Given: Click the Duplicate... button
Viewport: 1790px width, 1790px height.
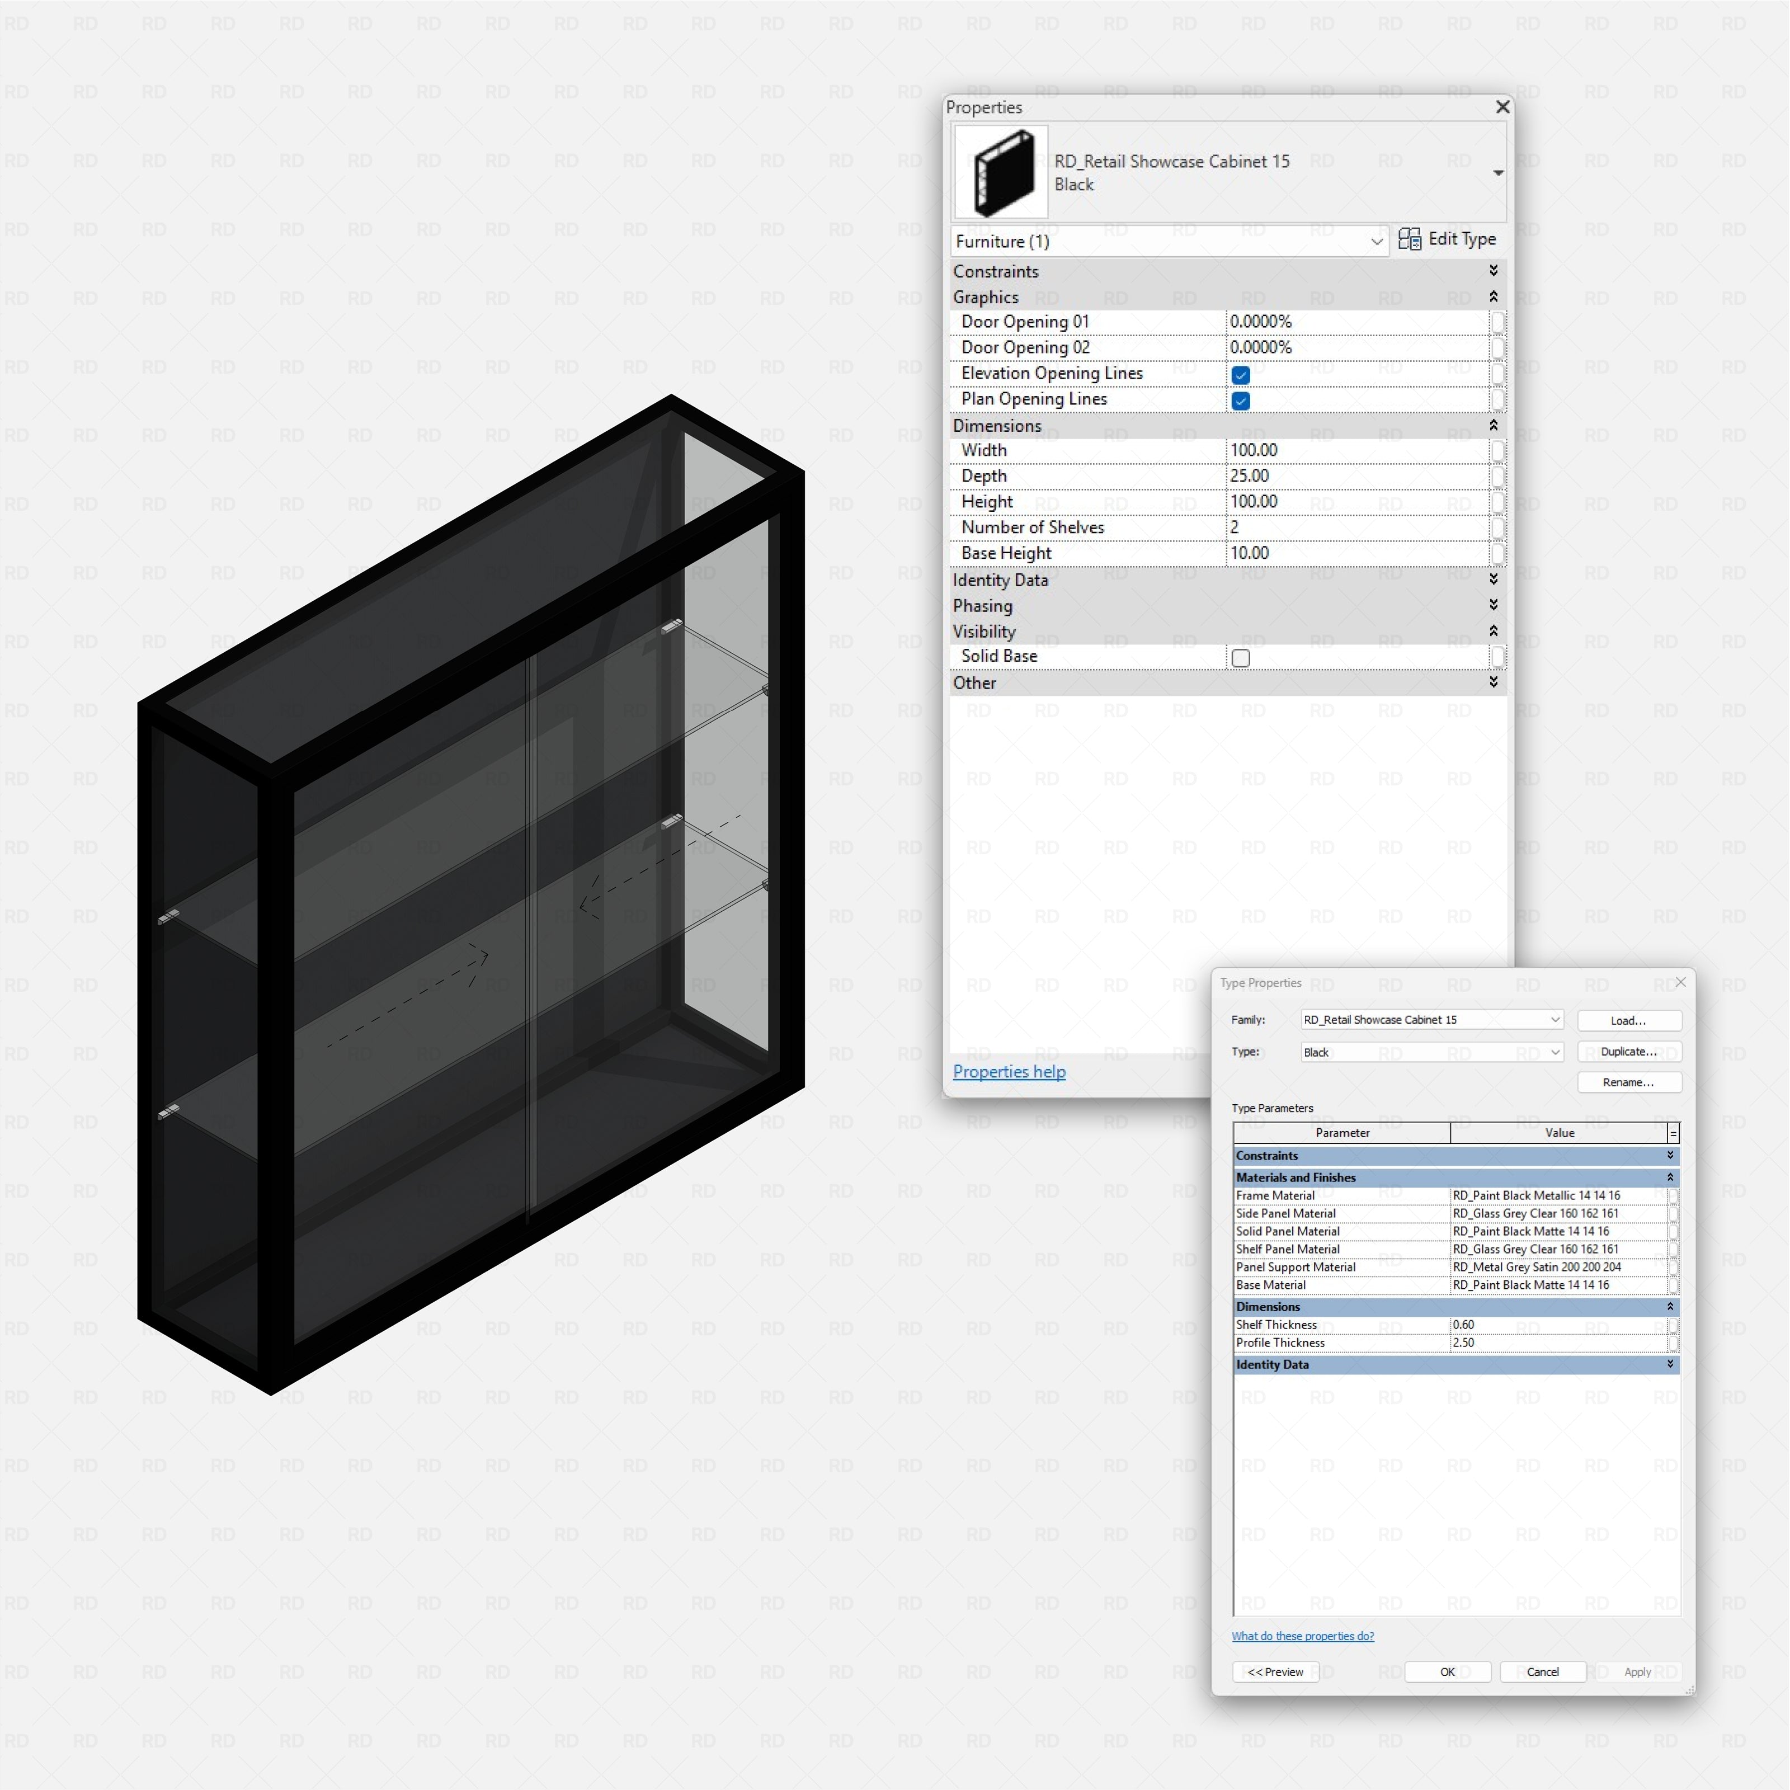Looking at the screenshot, I should [1629, 1052].
